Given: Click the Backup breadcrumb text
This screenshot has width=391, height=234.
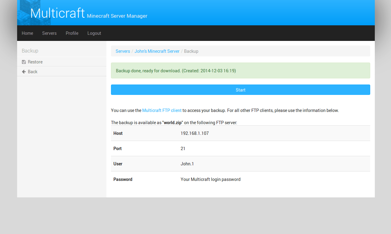Looking at the screenshot, I should [x=191, y=51].
